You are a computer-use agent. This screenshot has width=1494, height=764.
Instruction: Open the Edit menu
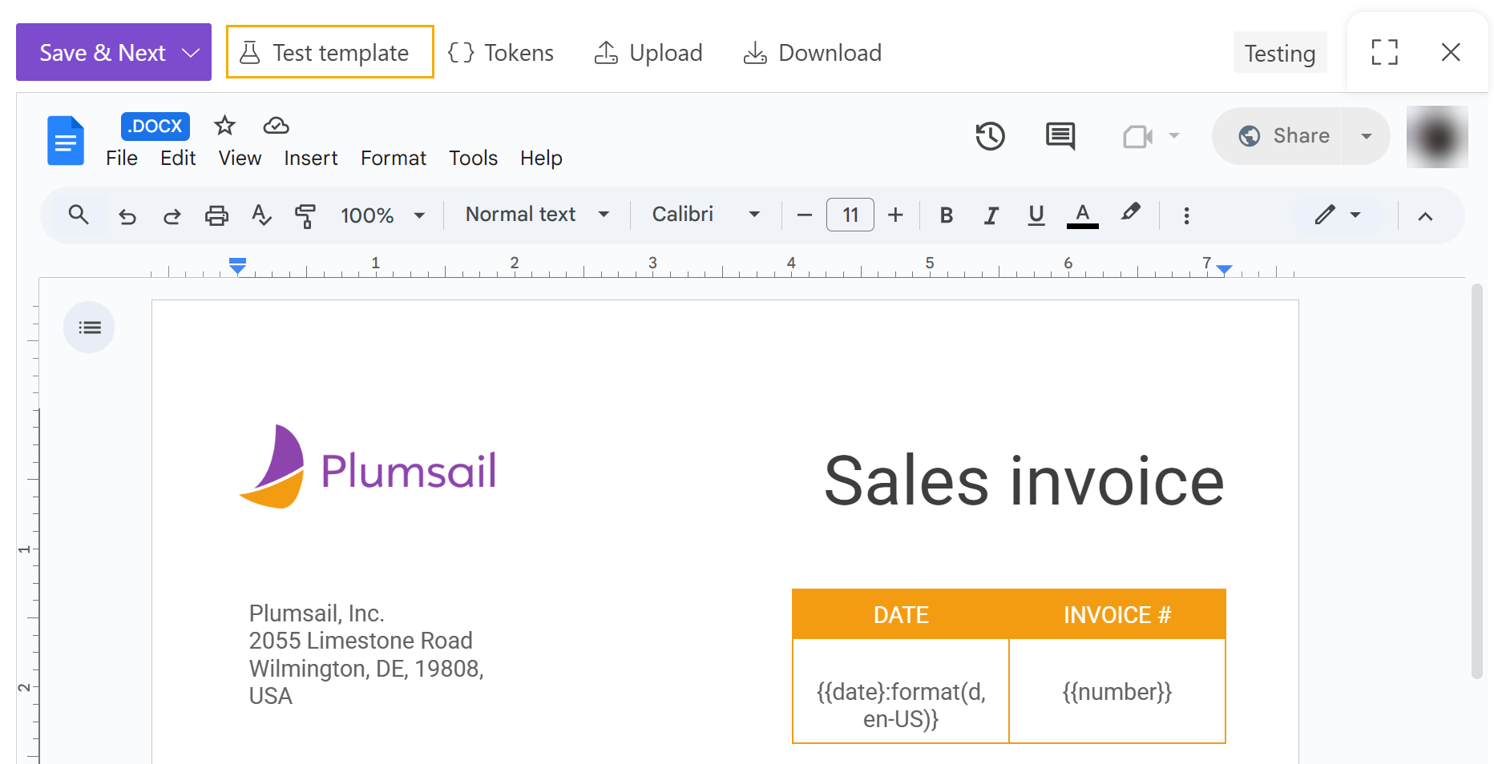pyautogui.click(x=178, y=158)
